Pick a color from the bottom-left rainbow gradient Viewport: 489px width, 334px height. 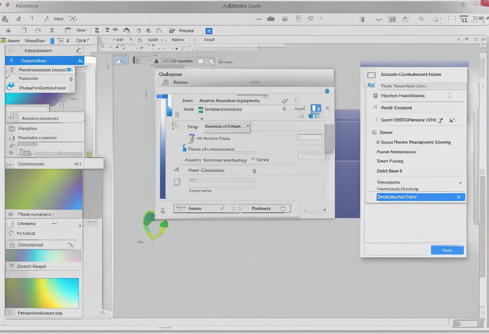pyautogui.click(x=42, y=293)
